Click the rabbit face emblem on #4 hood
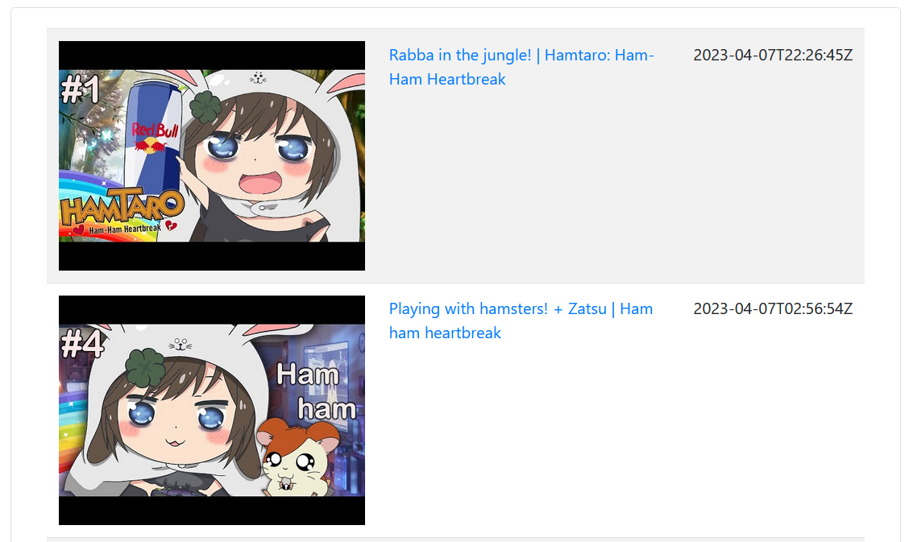Viewport: 909px width, 542px height. tap(181, 345)
